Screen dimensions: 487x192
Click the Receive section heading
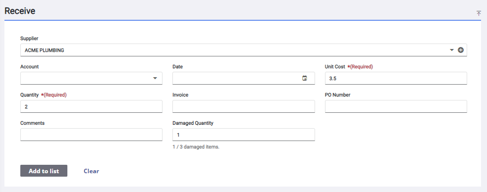[20, 11]
